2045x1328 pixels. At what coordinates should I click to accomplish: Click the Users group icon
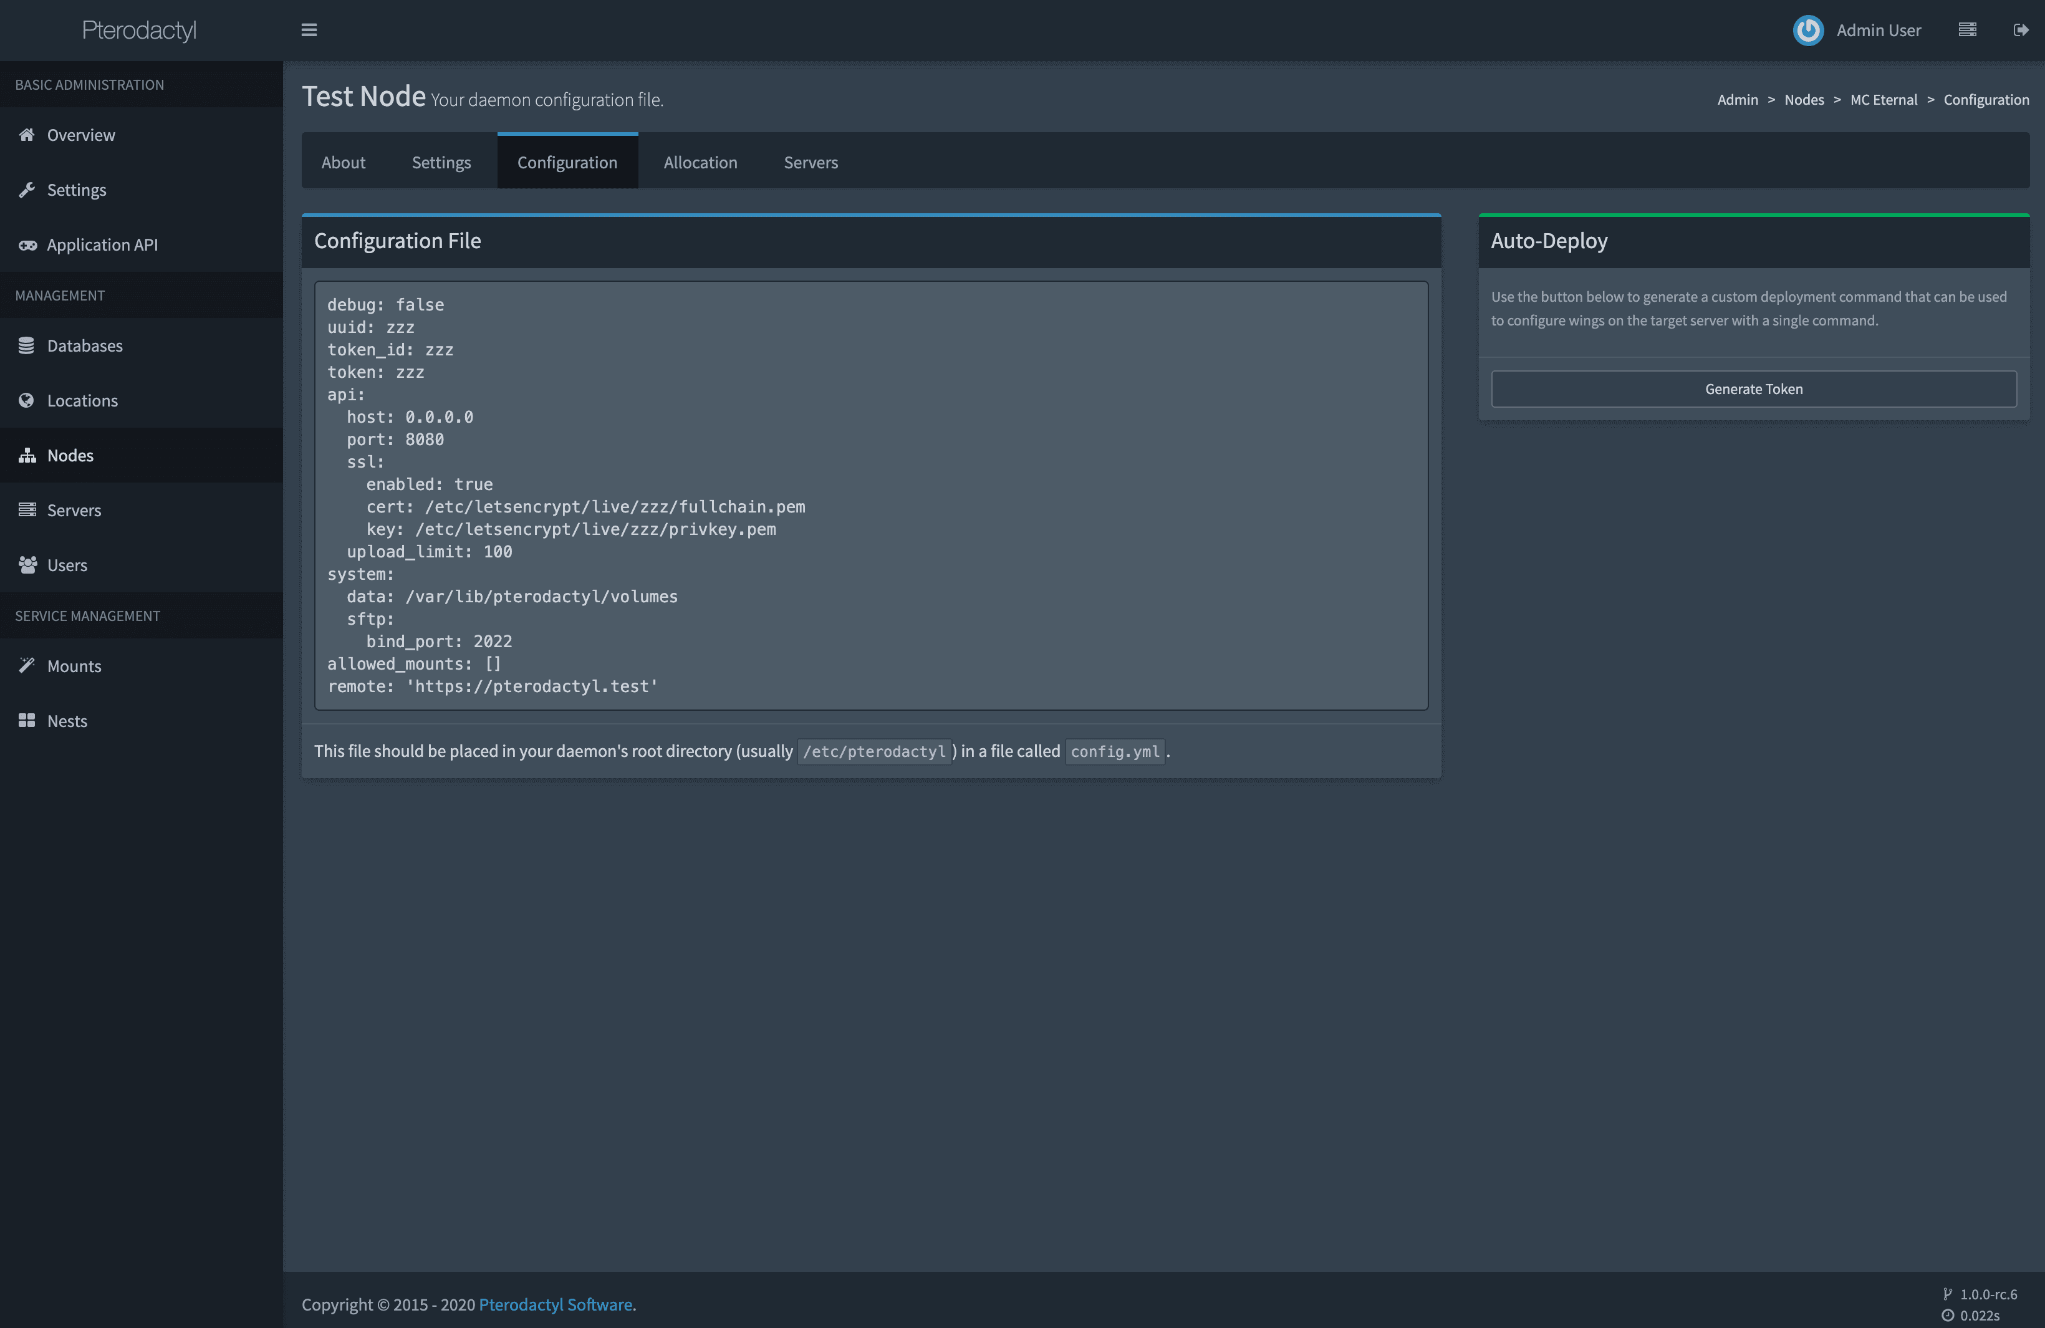click(x=27, y=564)
